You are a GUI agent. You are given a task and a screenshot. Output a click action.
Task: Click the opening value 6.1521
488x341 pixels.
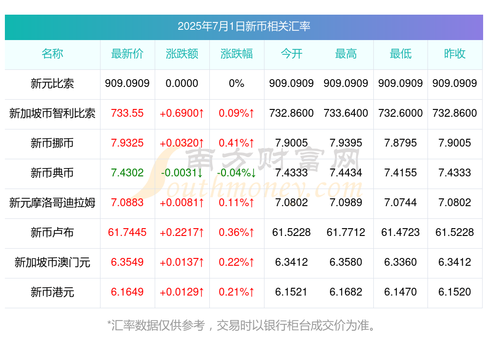[291, 292]
